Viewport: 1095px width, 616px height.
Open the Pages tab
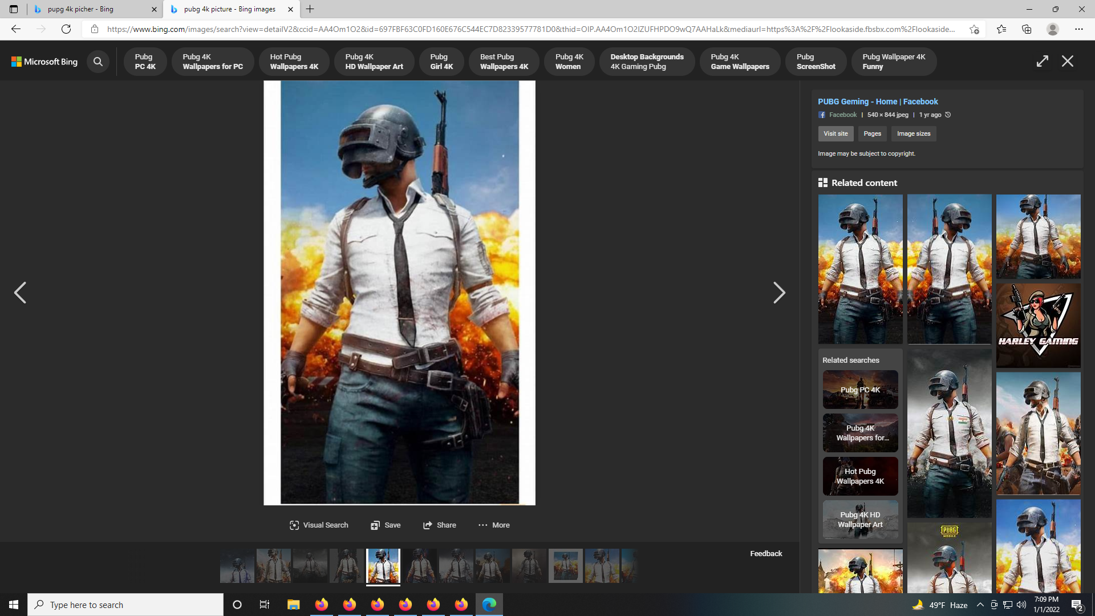(872, 133)
